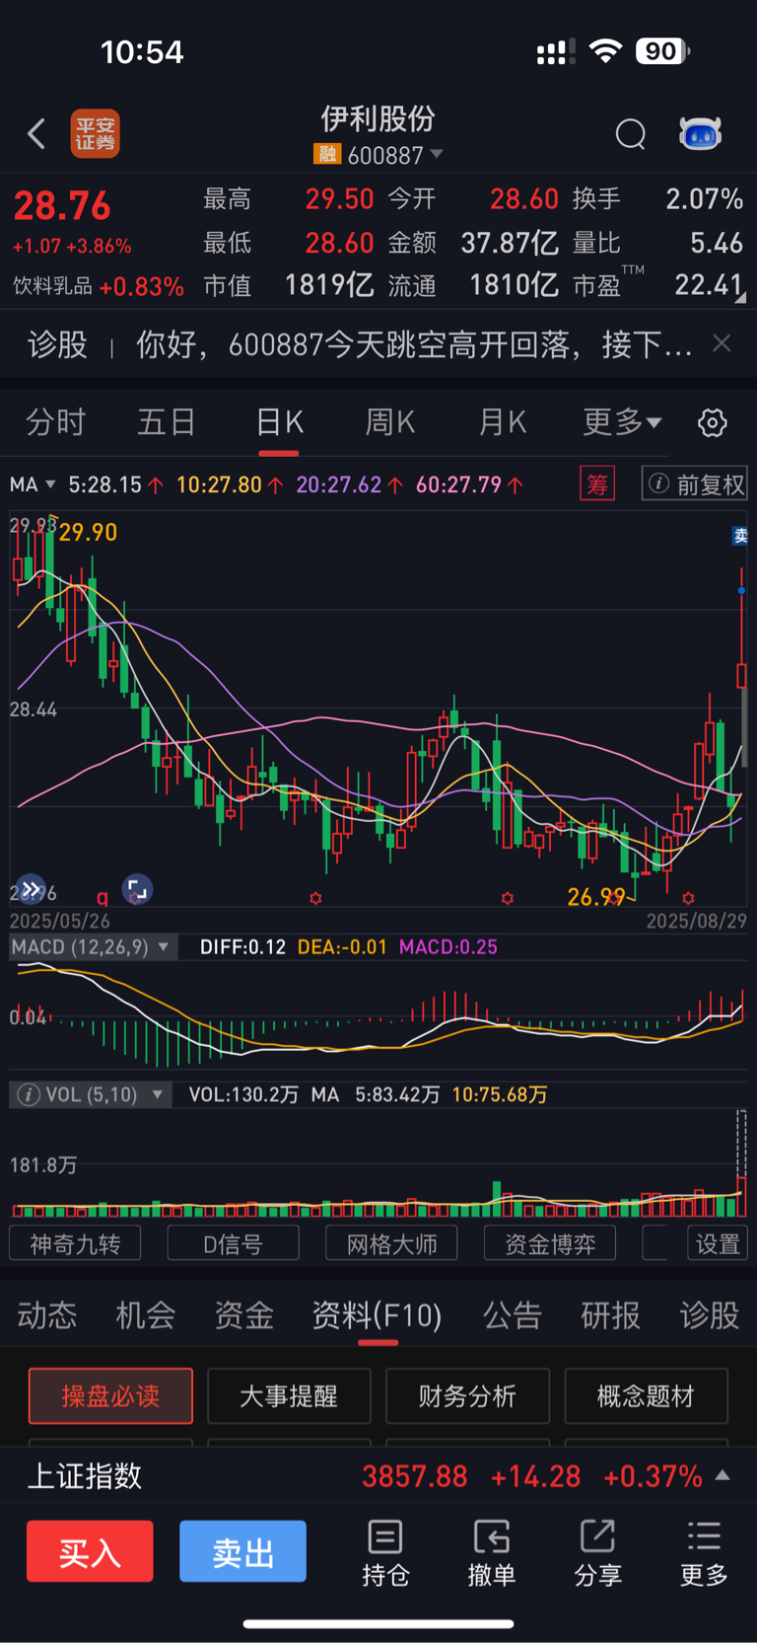Viewport: 757px width, 1643px height.
Task: Switch to 五日 chart tab
Action: point(167,422)
